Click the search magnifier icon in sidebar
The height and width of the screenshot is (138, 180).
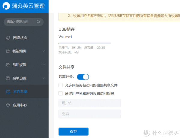(38, 22)
